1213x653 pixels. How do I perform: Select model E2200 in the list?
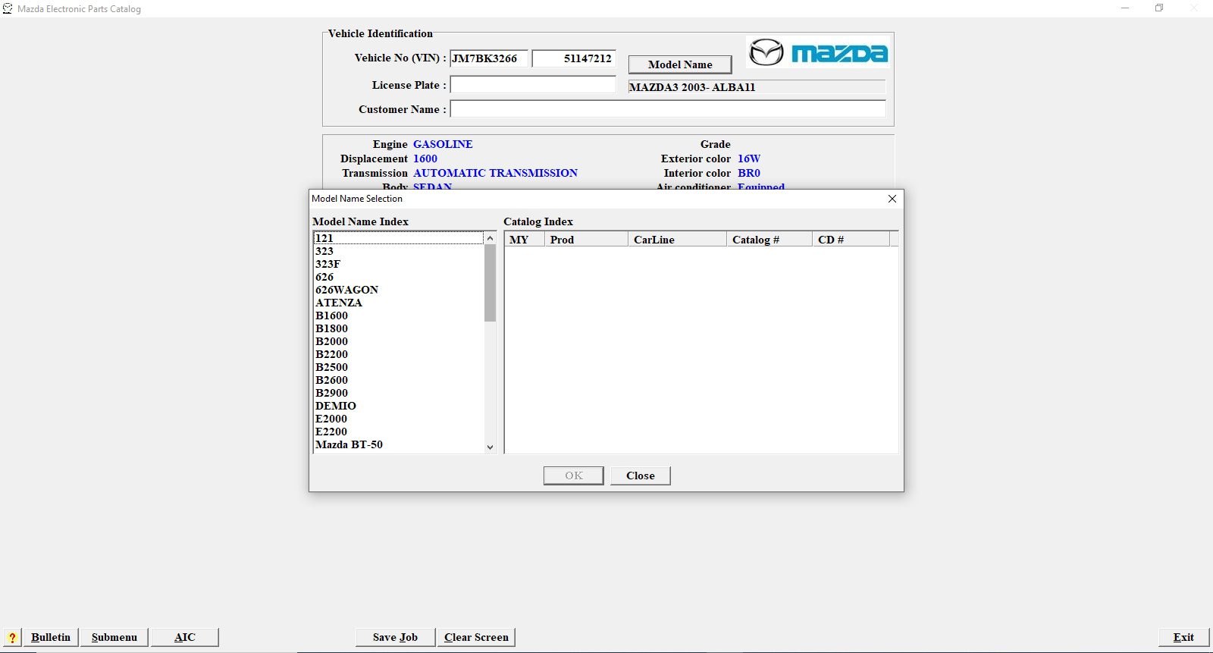click(x=398, y=432)
